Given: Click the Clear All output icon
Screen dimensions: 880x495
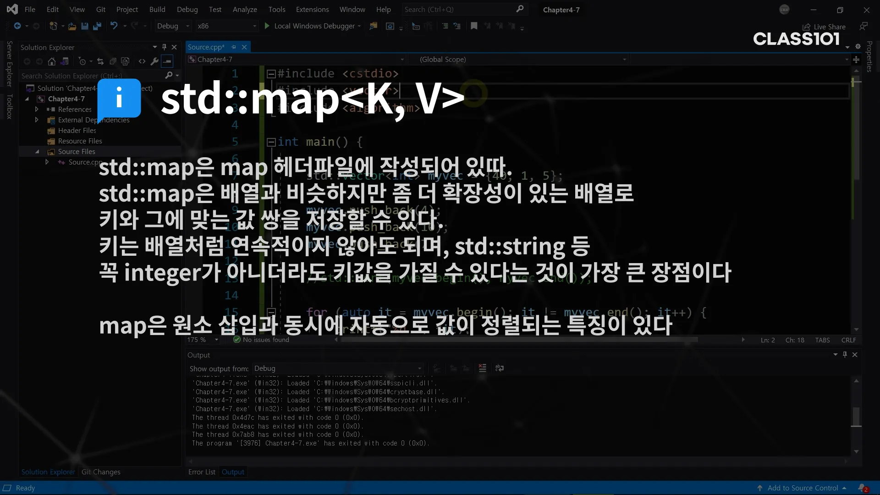Looking at the screenshot, I should 482,368.
